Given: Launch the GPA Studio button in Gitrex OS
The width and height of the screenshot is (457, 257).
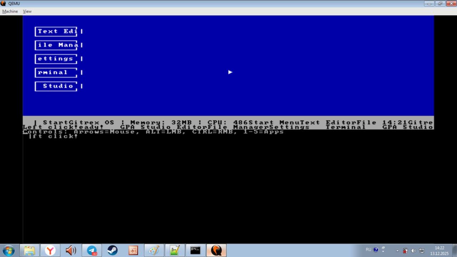Looking at the screenshot, I should coord(56,86).
